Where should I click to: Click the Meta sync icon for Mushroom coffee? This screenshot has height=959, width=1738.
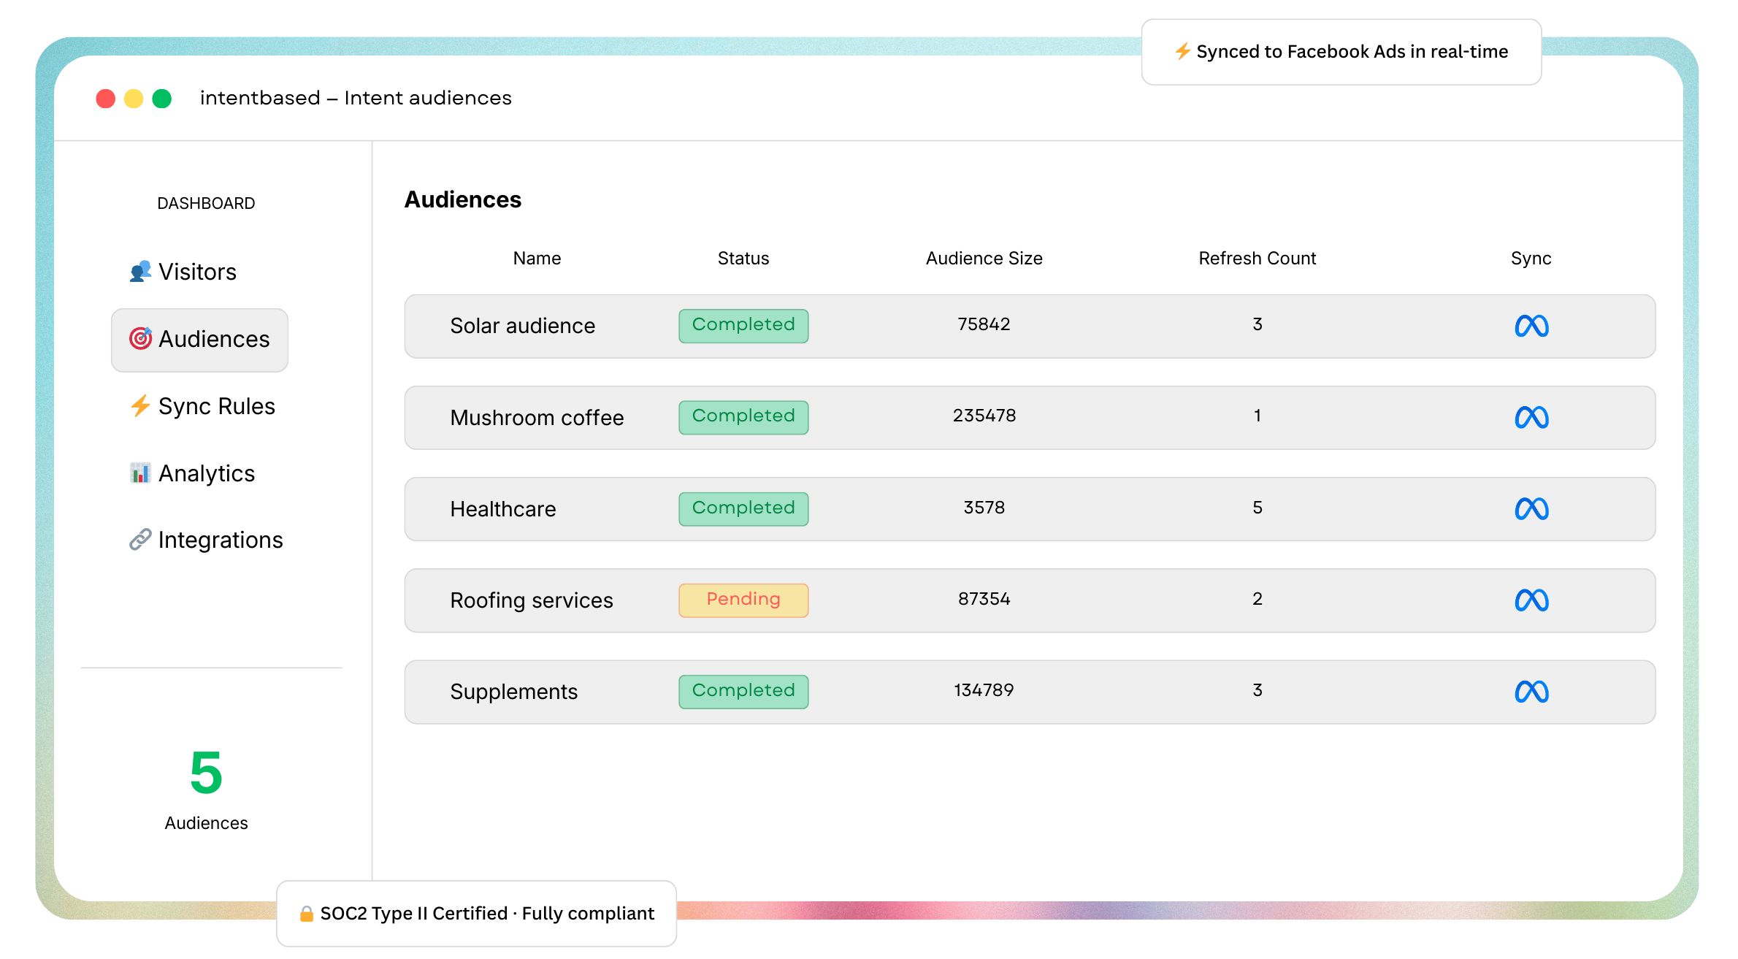[x=1531, y=417]
